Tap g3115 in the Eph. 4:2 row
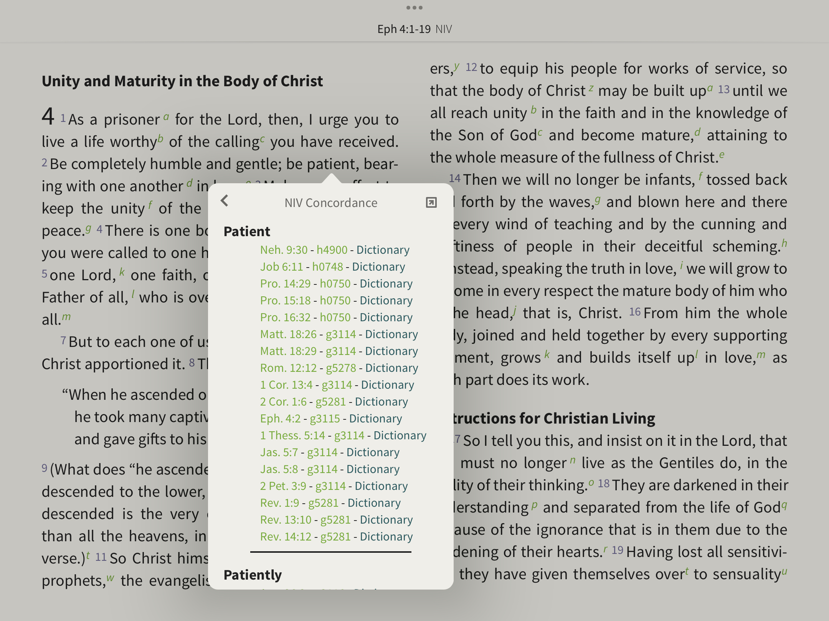The image size is (829, 621). [325, 419]
